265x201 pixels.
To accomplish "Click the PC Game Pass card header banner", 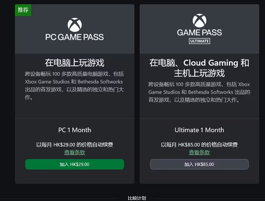I will tap(75, 29).
